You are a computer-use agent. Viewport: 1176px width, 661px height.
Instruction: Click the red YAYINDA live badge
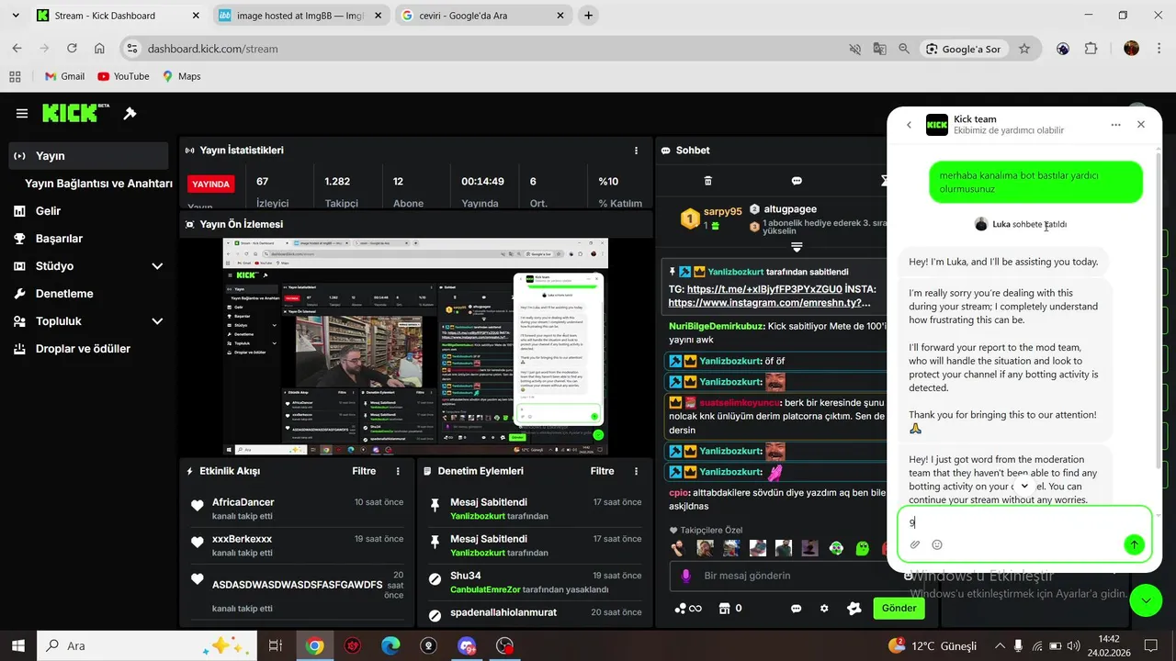[x=210, y=184]
